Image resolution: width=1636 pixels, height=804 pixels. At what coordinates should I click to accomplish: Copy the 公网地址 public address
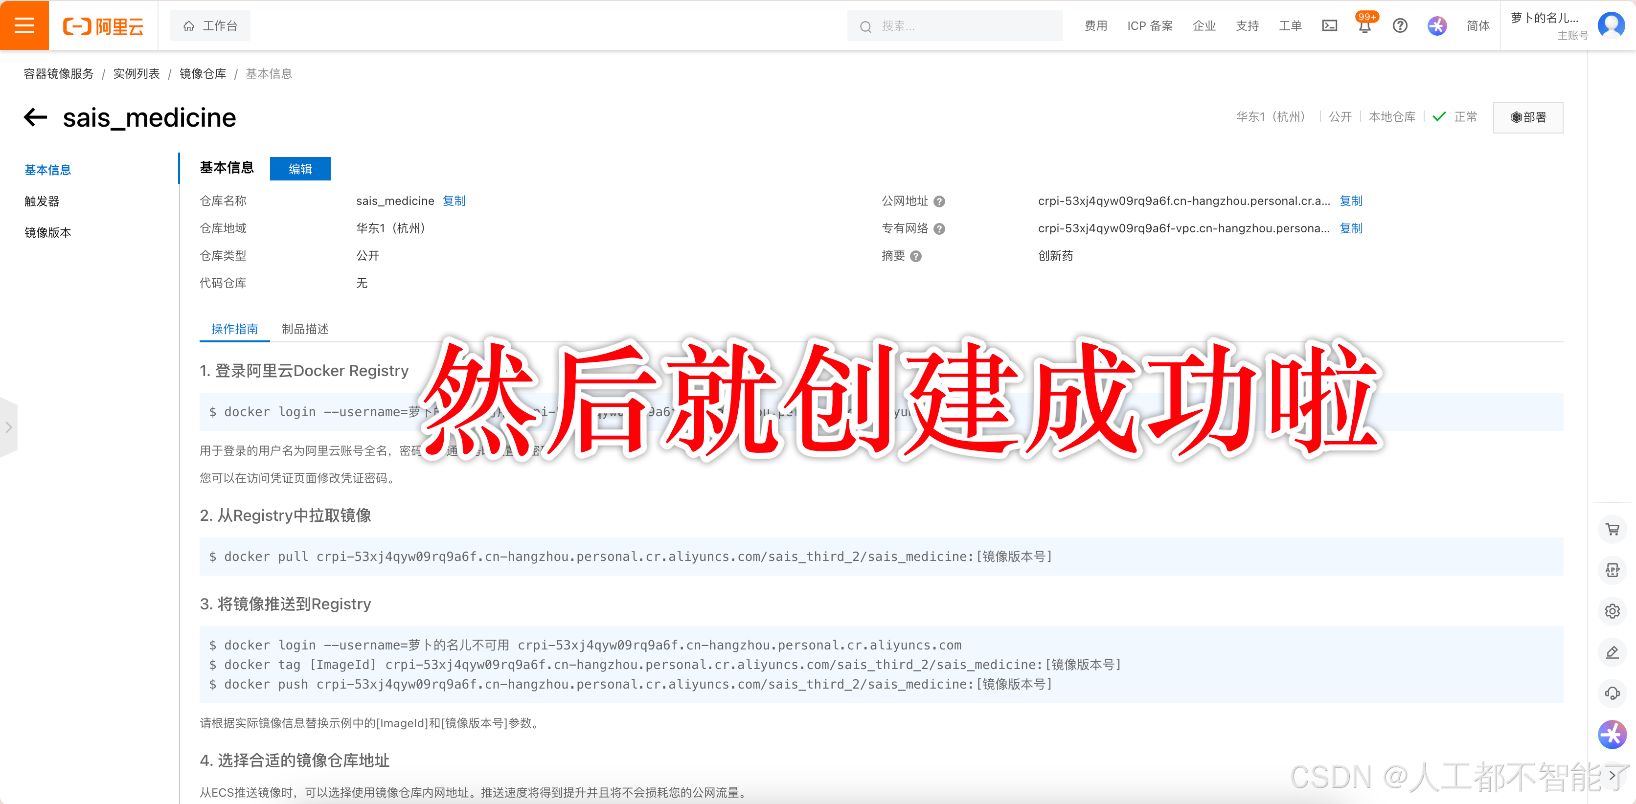[x=1351, y=201]
